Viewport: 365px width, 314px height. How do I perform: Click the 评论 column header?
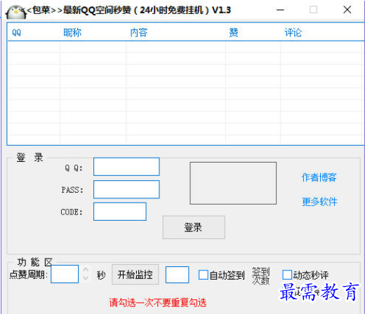point(293,32)
